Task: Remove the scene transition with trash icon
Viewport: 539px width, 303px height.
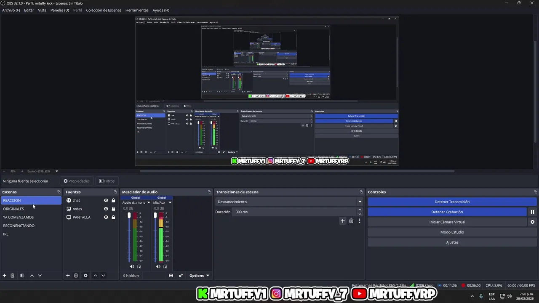Action: pyautogui.click(x=351, y=221)
